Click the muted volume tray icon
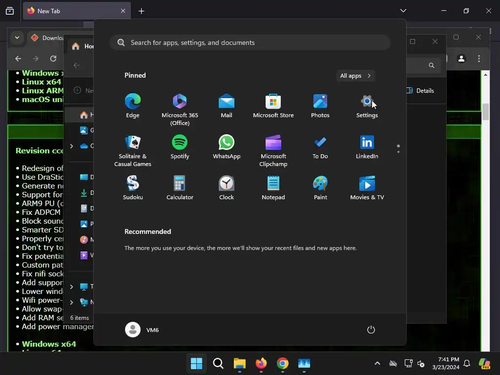Image resolution: width=500 pixels, height=375 pixels. tap(421, 363)
